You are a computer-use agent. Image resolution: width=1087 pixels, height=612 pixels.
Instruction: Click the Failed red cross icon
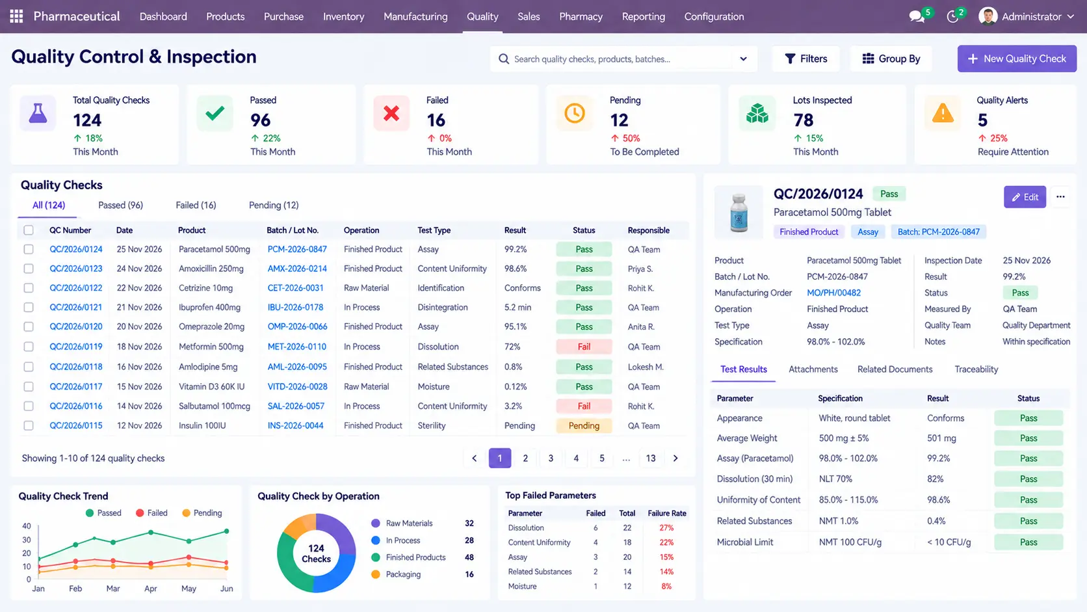391,114
